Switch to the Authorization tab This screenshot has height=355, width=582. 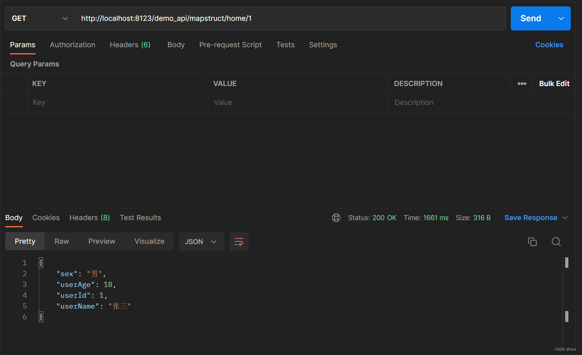pyautogui.click(x=72, y=45)
